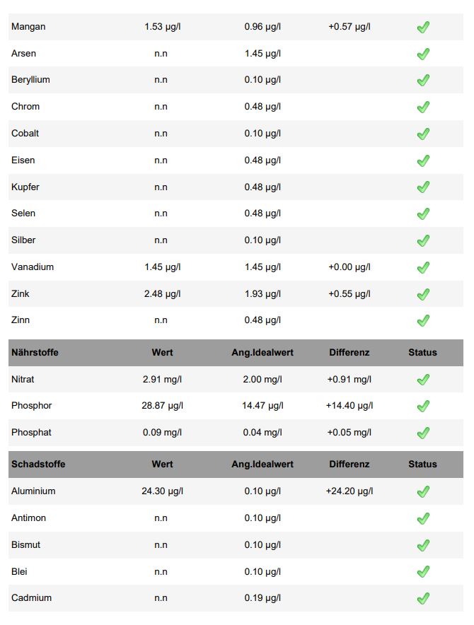Click the Wert header in Schadstoffe section
This screenshot has width=474, height=625.
[162, 465]
